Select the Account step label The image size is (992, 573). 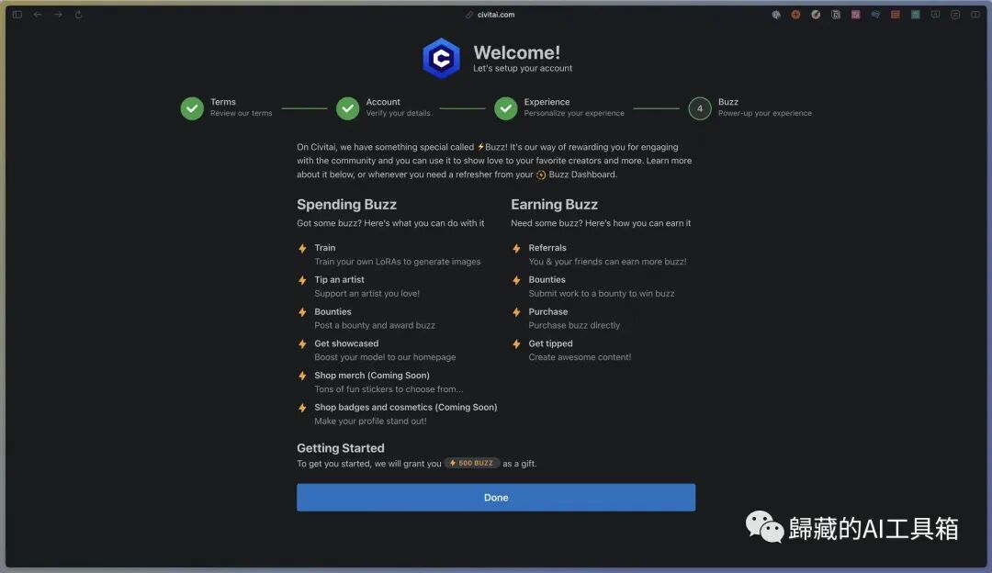(x=383, y=102)
